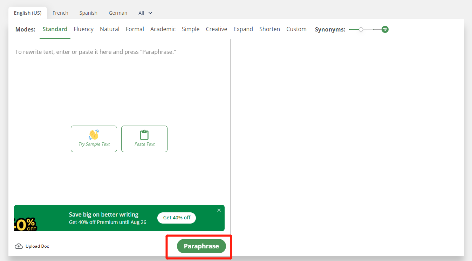Switch to the French language tab
Screen dimensions: 472x261
[60, 13]
